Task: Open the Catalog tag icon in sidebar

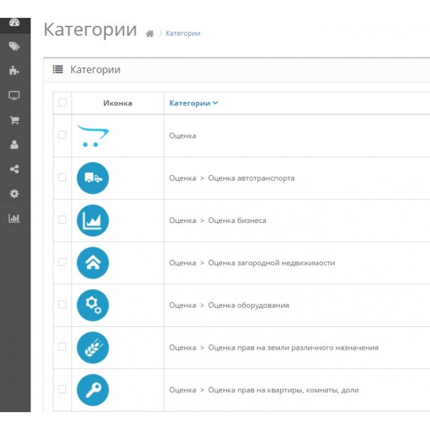Action: [x=14, y=46]
